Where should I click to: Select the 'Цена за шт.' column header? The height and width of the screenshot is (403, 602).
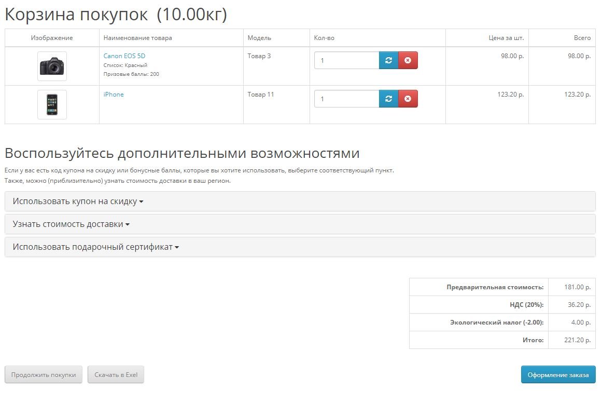[x=507, y=38]
